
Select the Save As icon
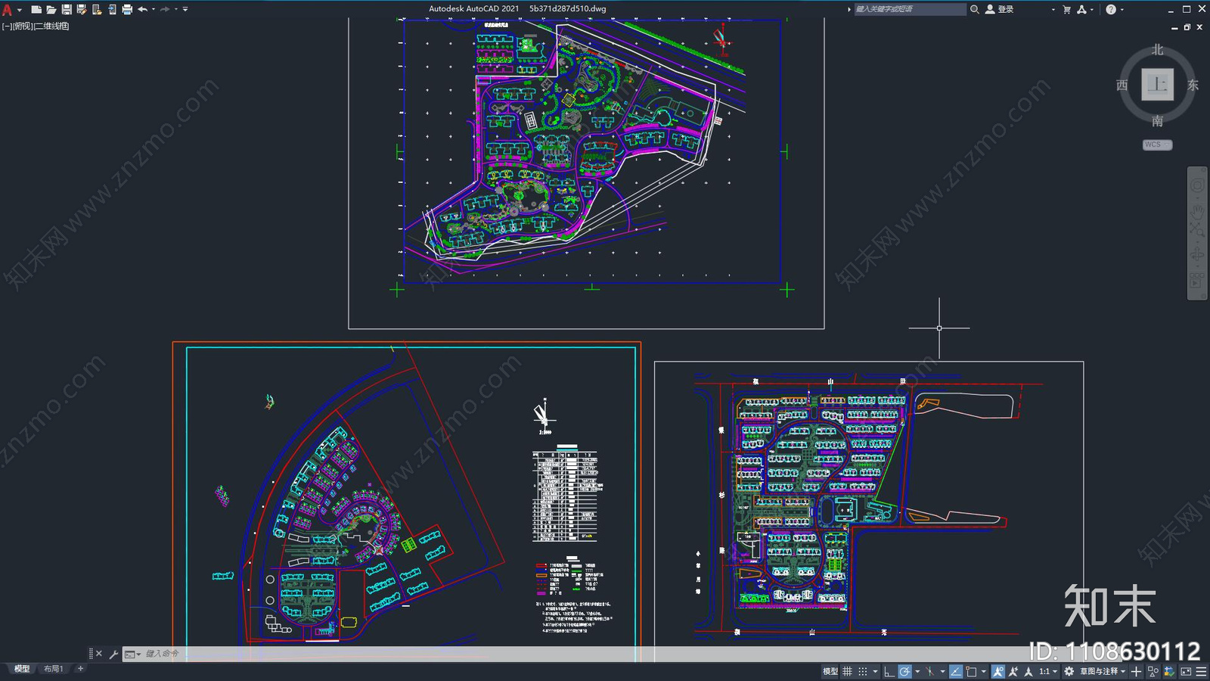coord(82,9)
